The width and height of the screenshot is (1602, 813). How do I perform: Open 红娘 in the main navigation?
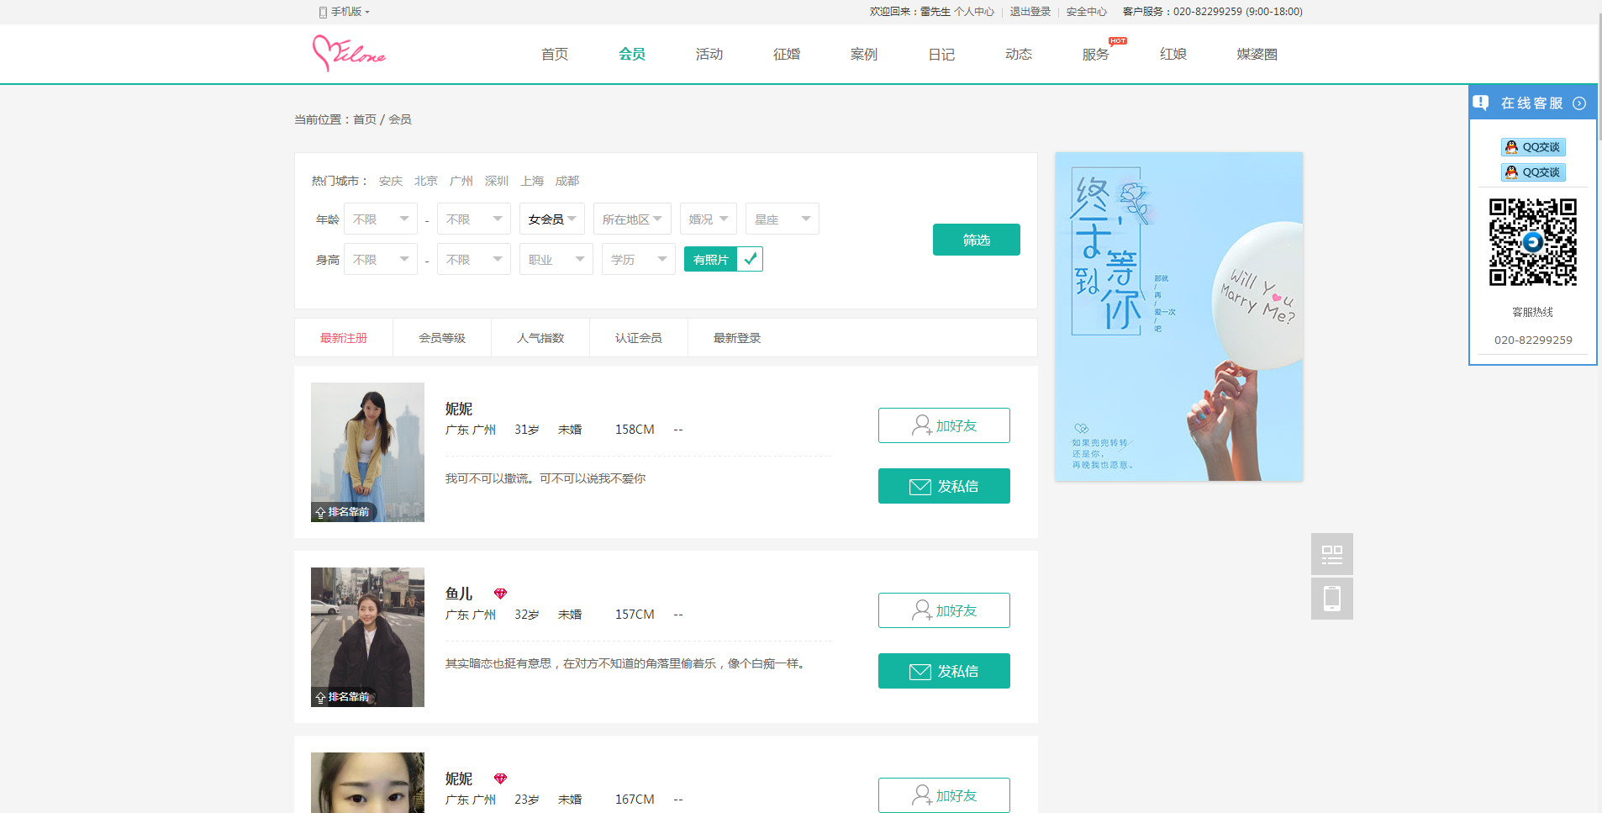1173,54
